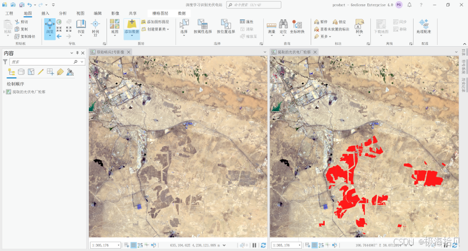The width and height of the screenshot is (468, 251).
Task: Click the Full Extent globe icon
Action: (x=59, y=22)
